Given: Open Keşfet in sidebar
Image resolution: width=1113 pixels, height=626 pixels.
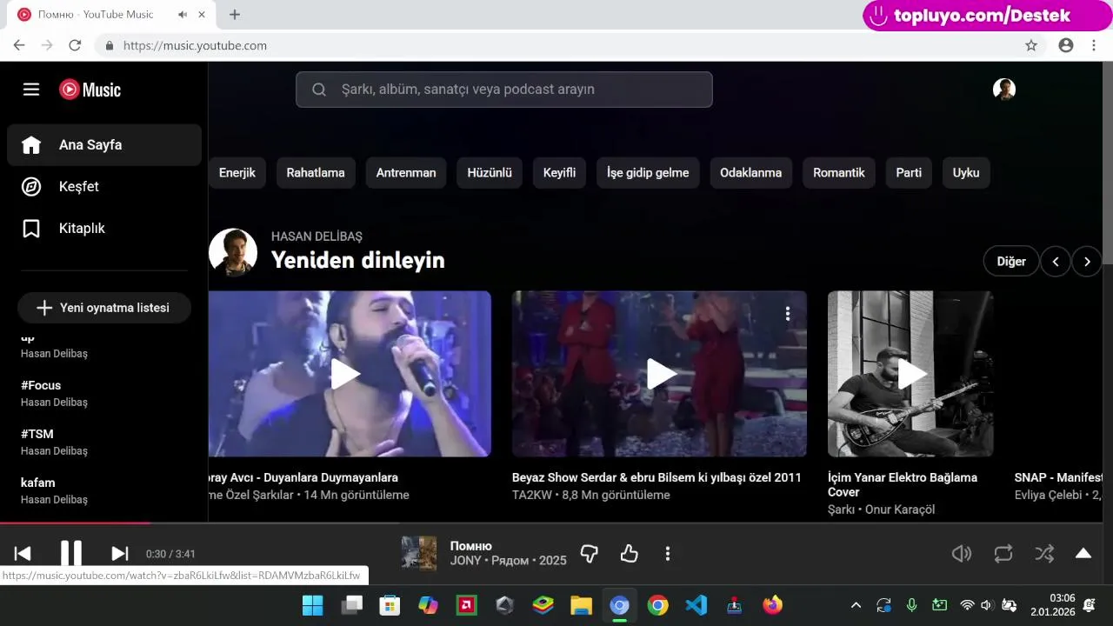Looking at the screenshot, I should click(x=104, y=187).
